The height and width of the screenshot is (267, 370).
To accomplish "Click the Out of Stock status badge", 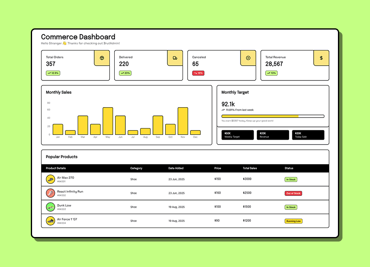I will (x=294, y=193).
